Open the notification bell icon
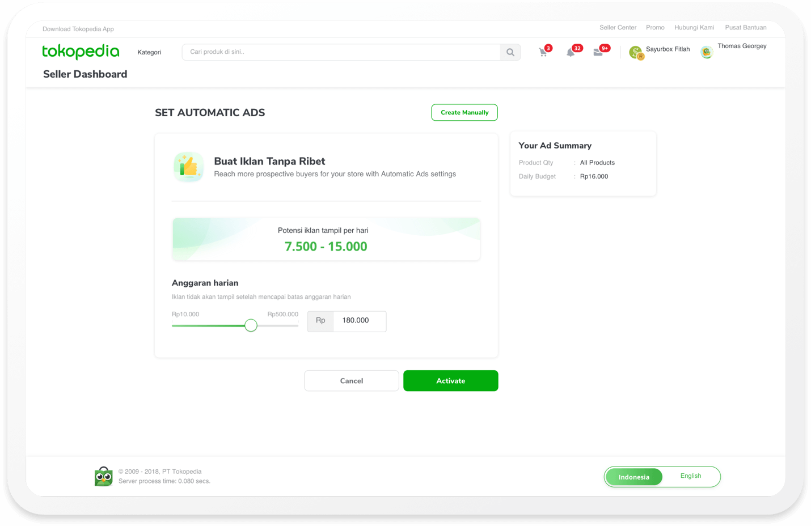 [571, 52]
